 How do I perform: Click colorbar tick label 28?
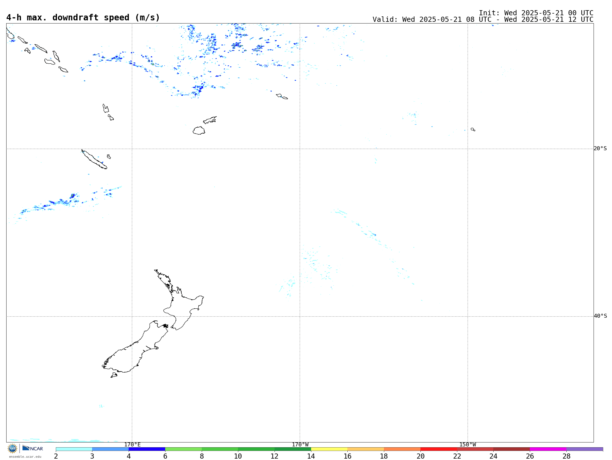[x=566, y=456]
